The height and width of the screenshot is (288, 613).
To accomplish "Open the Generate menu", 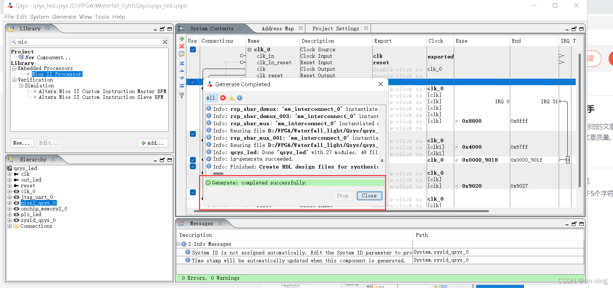I will click(64, 17).
